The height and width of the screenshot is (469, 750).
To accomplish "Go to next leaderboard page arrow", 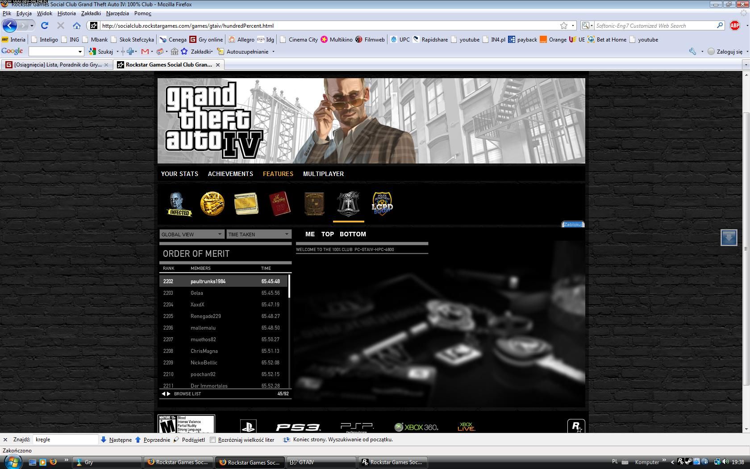I will [169, 394].
